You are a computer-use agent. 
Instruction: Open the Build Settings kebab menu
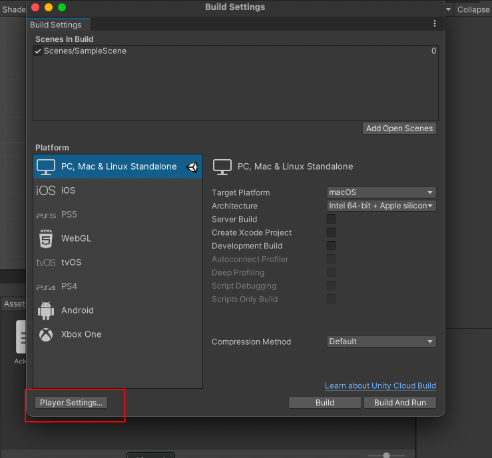(435, 24)
